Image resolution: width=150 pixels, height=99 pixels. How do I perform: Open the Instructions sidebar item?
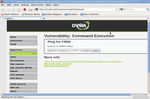click(23, 41)
